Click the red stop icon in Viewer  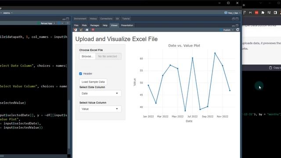pos(93,30)
